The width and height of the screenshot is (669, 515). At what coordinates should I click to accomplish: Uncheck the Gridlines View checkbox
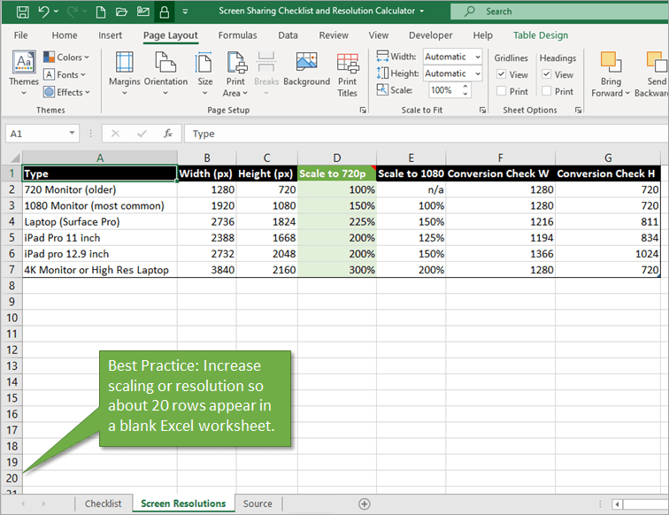502,75
